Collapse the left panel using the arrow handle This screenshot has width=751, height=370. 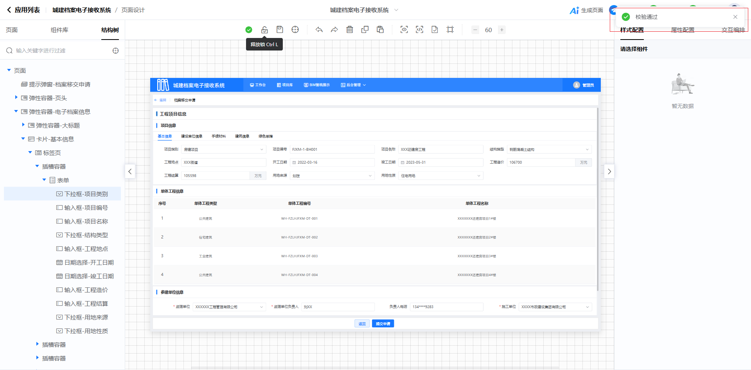click(x=130, y=171)
